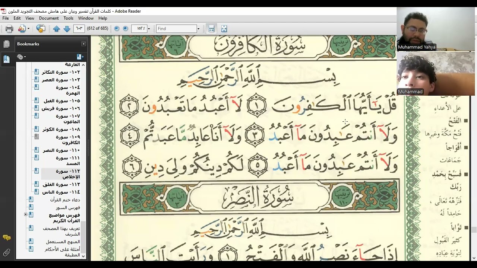Select bookmark المنهج المستعمل
This screenshot has height=268, width=477.
click(x=63, y=242)
